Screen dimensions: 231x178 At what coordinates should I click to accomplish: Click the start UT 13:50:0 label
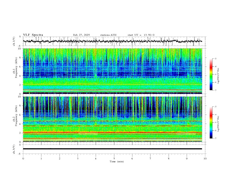pyautogui.click(x=141, y=35)
